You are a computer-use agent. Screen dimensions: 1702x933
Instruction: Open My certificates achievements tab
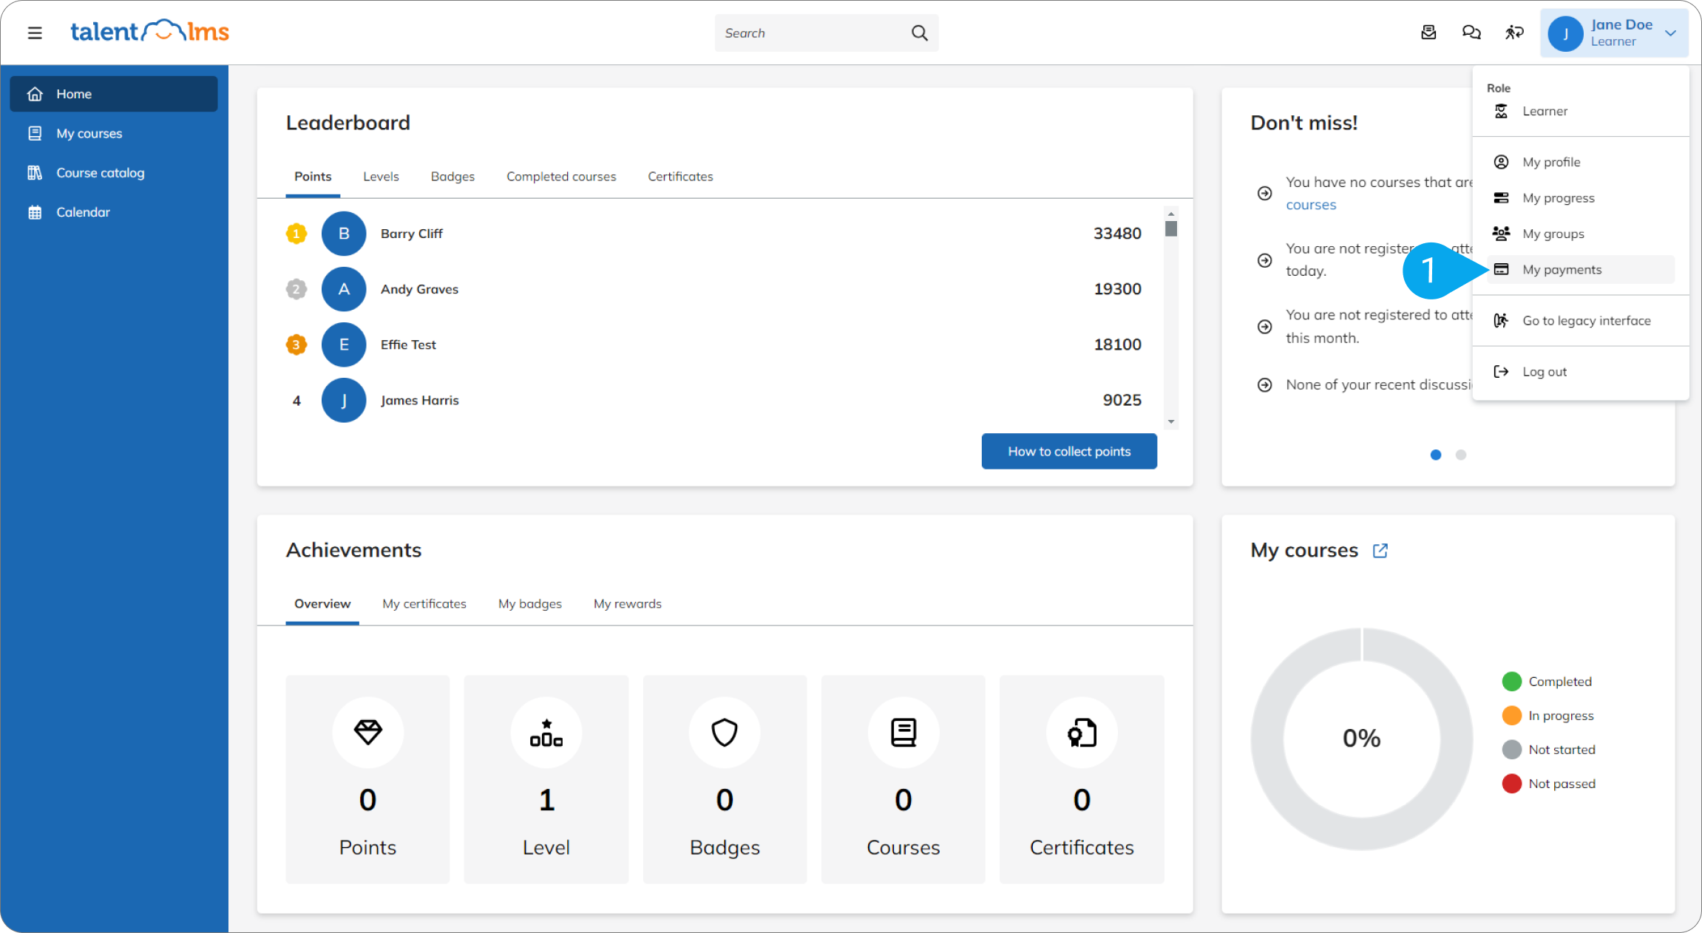point(424,604)
